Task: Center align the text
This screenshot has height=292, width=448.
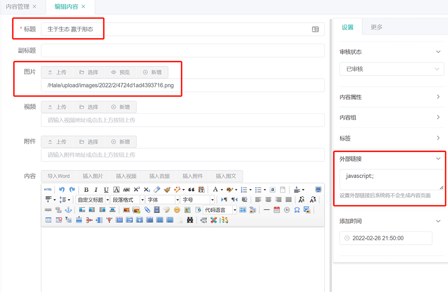Action: (268, 200)
